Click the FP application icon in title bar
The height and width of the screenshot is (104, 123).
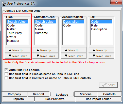4,4
